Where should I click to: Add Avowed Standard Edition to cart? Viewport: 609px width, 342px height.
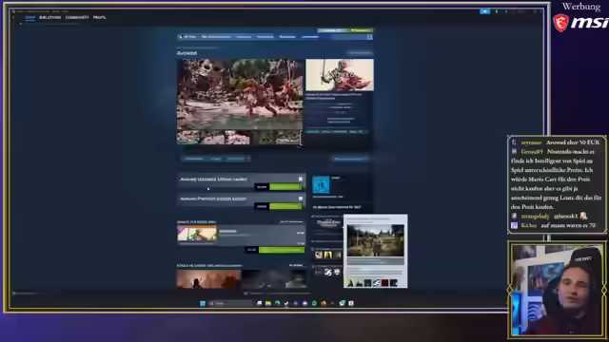285,187
